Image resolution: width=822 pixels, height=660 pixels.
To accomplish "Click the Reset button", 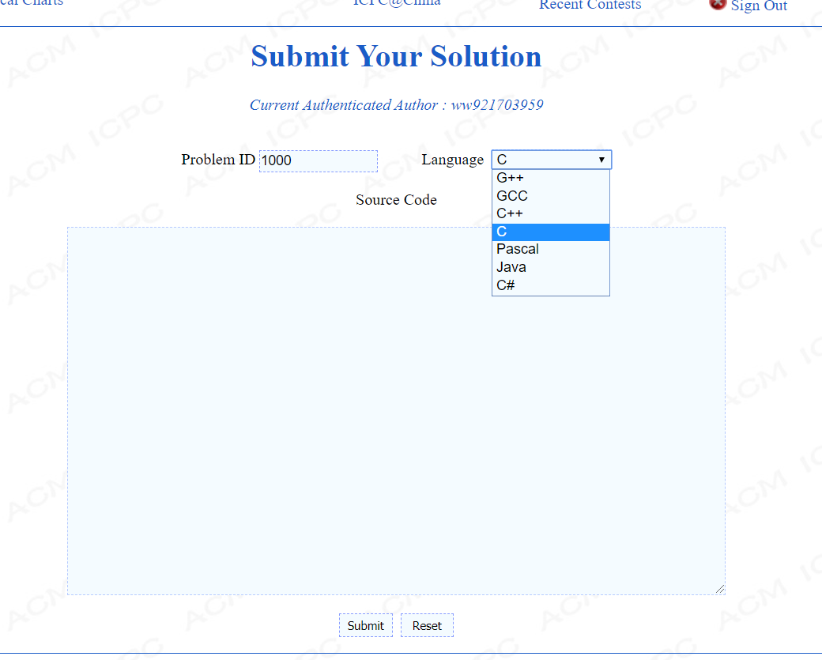I will [x=427, y=625].
